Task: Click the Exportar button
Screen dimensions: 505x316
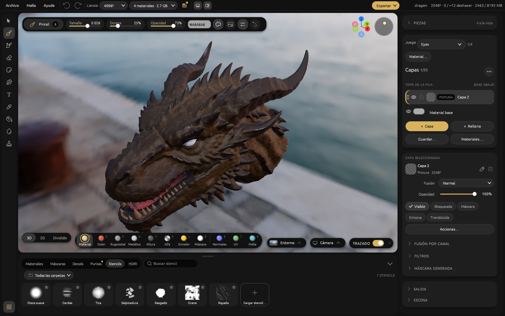Action: pyautogui.click(x=386, y=6)
